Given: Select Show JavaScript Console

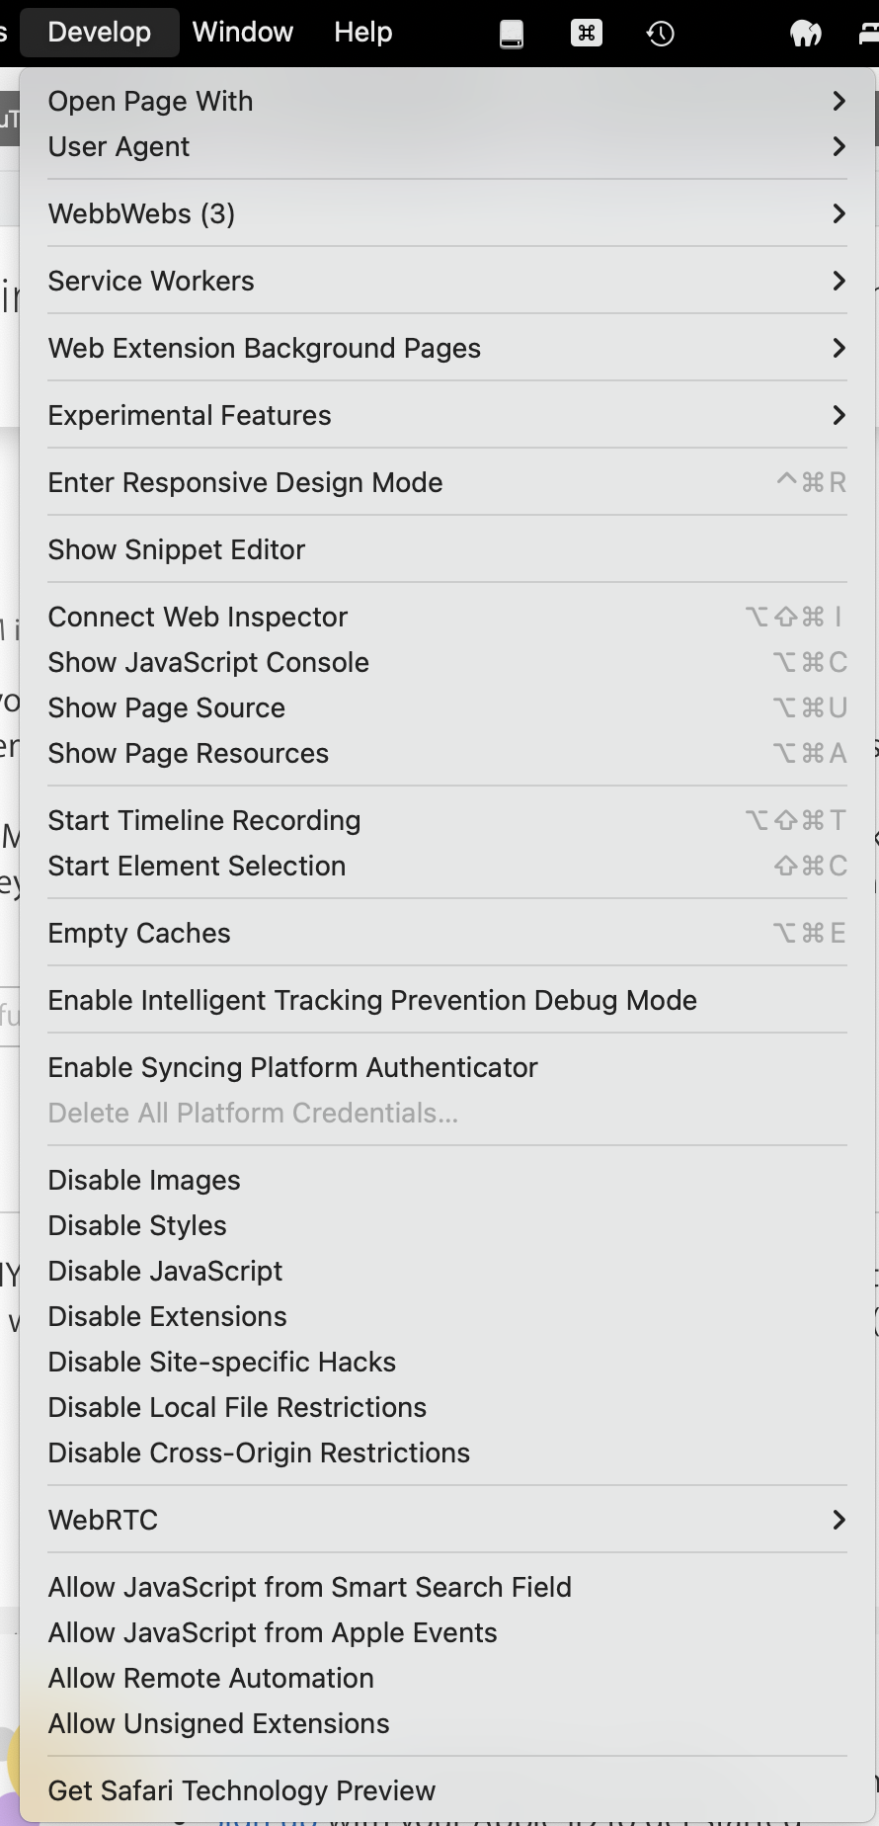Looking at the screenshot, I should tap(208, 662).
